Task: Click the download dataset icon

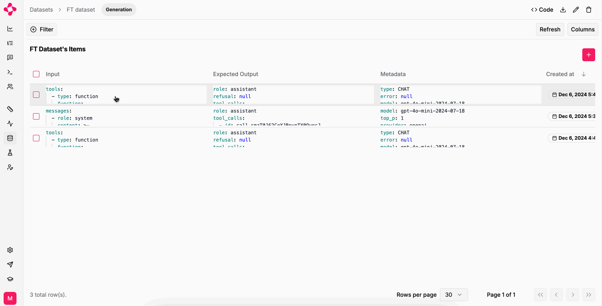Action: point(563,9)
